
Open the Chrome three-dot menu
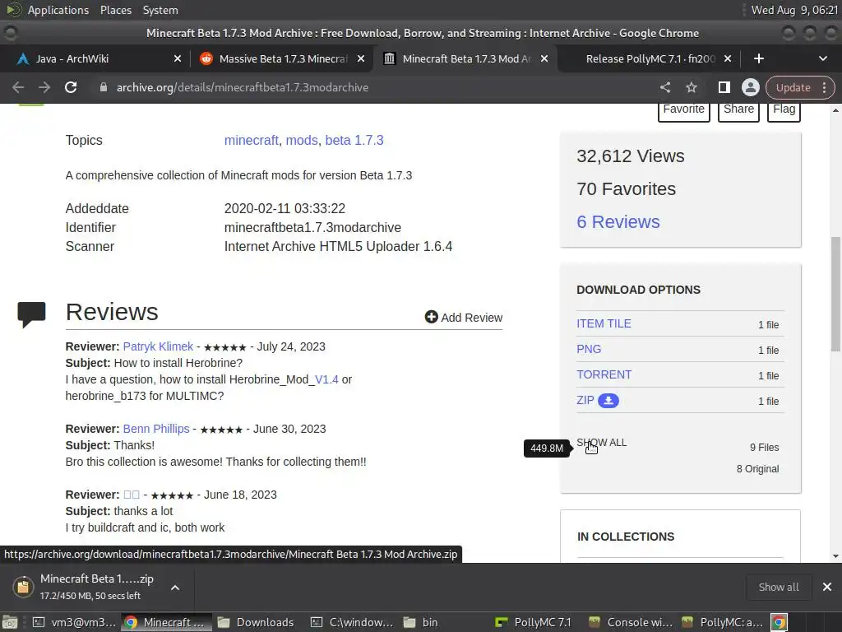pyautogui.click(x=824, y=87)
